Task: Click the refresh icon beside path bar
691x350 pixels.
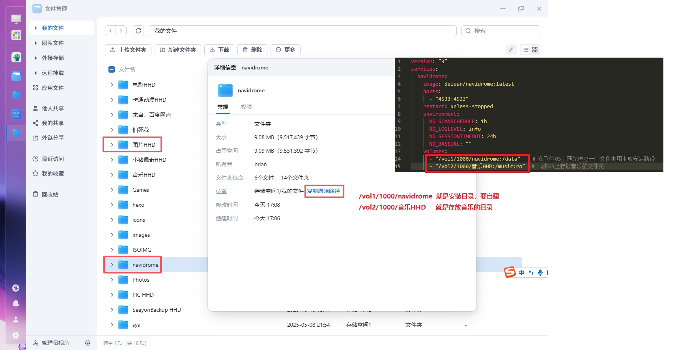Action: click(138, 31)
